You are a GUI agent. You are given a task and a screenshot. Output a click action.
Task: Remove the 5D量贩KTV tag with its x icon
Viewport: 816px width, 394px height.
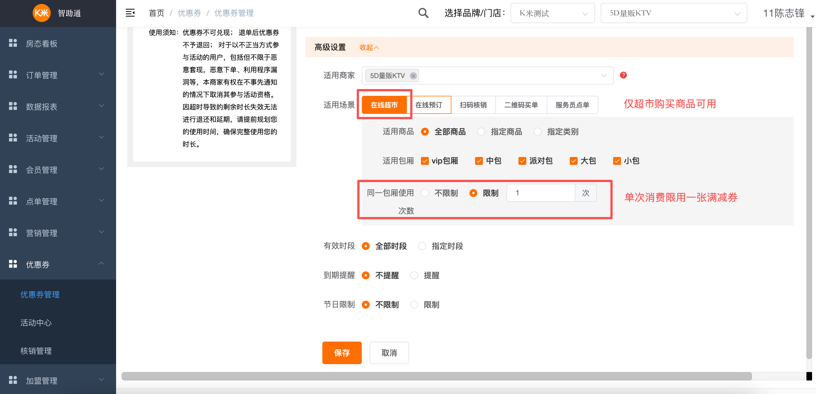413,76
